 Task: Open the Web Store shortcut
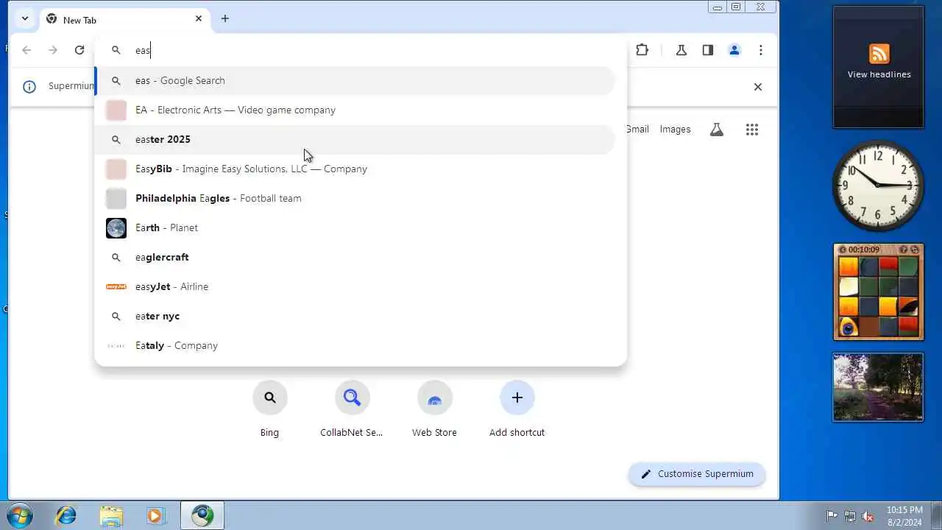point(434,410)
